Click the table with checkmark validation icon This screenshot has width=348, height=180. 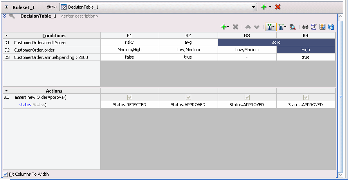tap(322, 27)
